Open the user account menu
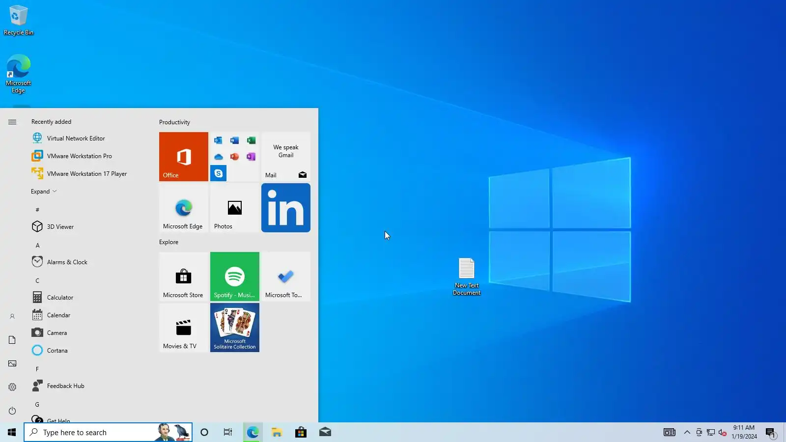Viewport: 786px width, 442px height. click(12, 316)
